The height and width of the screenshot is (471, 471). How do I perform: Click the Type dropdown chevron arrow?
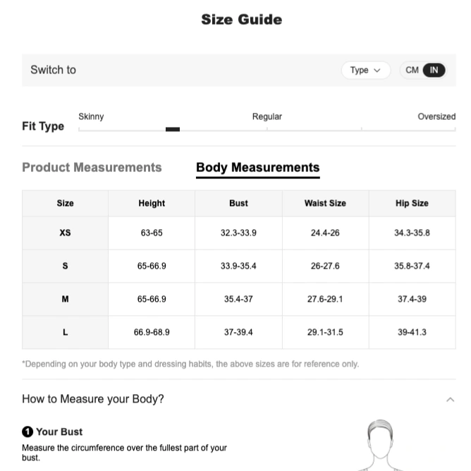(377, 71)
